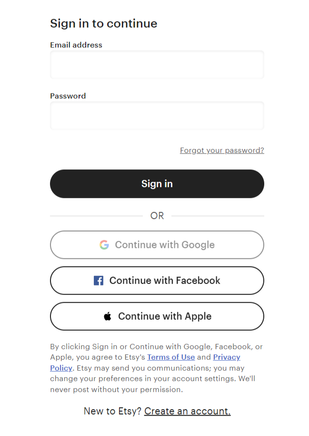Follow the Create an account link

point(187,411)
